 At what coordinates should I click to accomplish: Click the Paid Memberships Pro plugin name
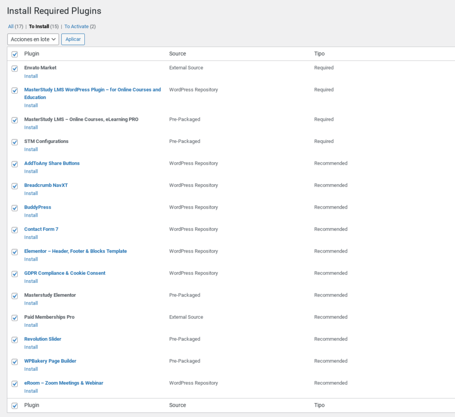(x=49, y=317)
